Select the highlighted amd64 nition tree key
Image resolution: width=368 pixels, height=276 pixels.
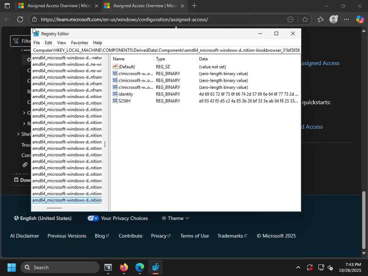[x=67, y=200]
